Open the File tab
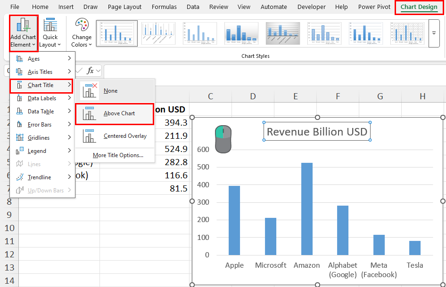Viewport: 446px width, 287px height. (x=15, y=7)
